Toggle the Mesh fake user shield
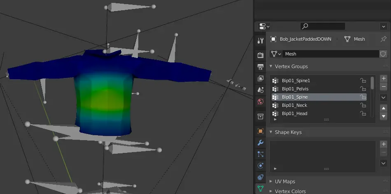This screenshot has width=391, height=194. pyautogui.click(x=383, y=54)
